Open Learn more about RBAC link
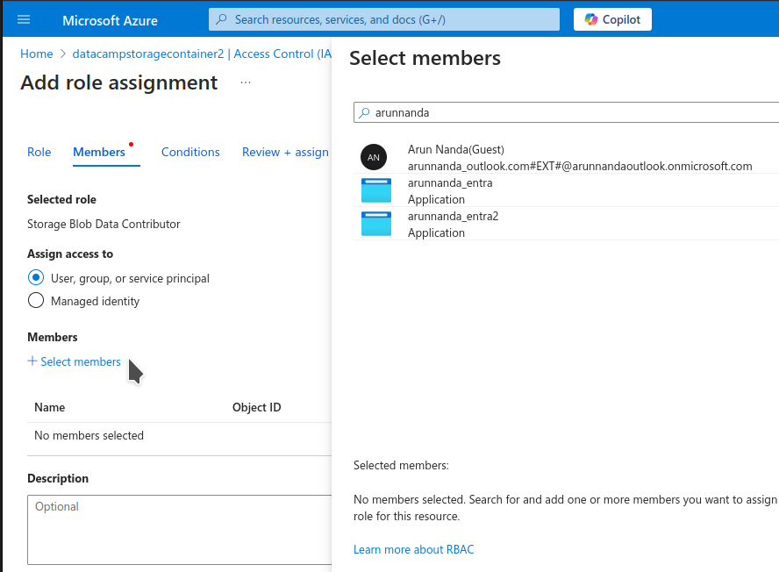This screenshot has width=779, height=572. pyautogui.click(x=413, y=550)
